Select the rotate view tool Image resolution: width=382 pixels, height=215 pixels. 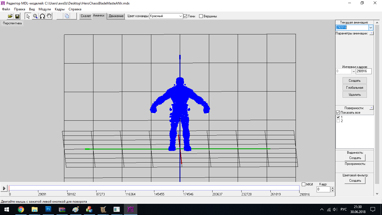[x=42, y=16]
